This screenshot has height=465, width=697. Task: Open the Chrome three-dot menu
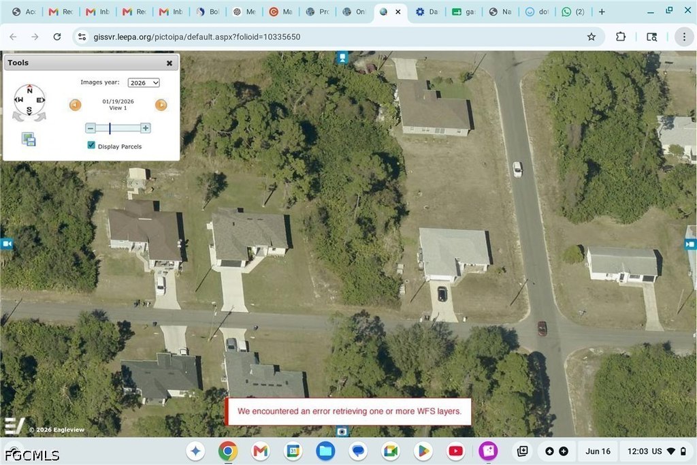pos(684,37)
